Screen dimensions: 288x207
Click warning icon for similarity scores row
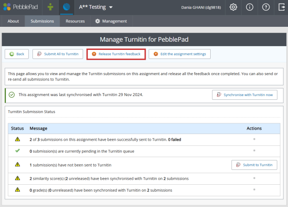[17, 178]
